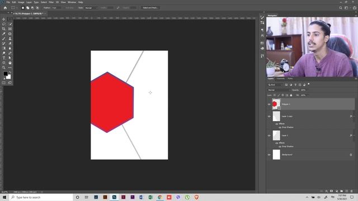
Task: Open the Window menu
Action: pos(72,2)
